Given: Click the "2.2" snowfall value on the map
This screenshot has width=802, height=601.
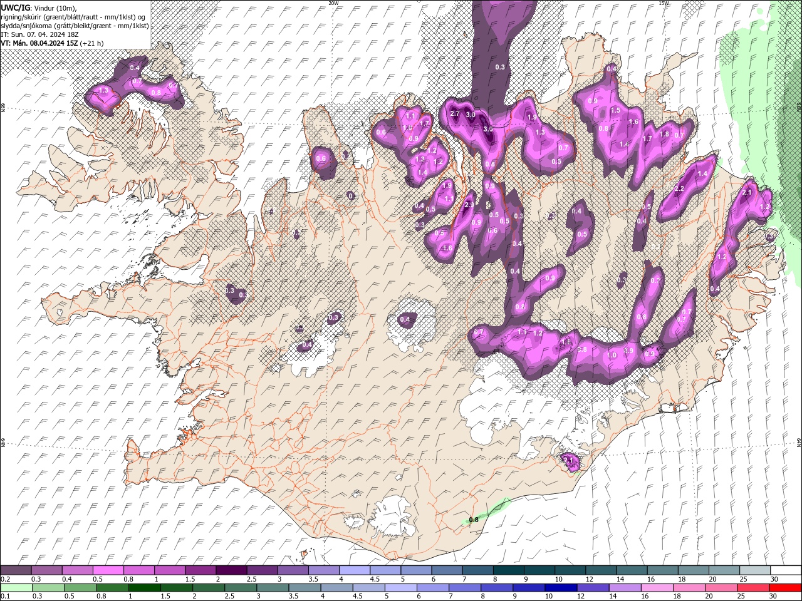Looking at the screenshot, I should pyautogui.click(x=679, y=188).
